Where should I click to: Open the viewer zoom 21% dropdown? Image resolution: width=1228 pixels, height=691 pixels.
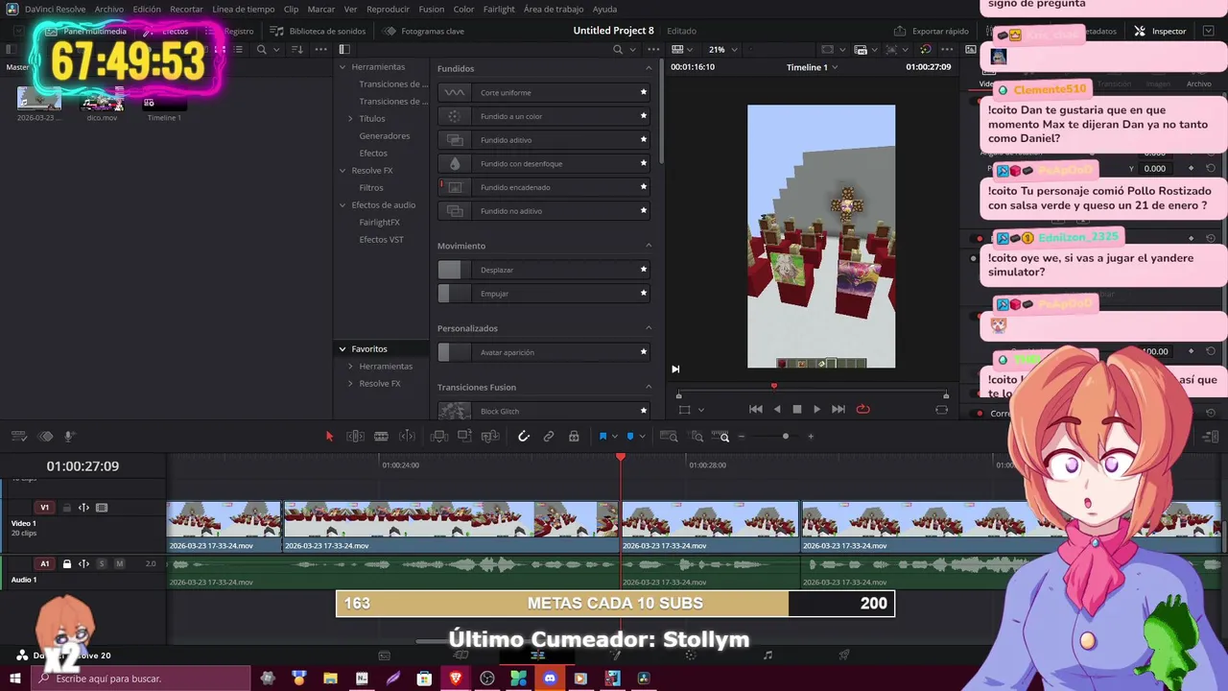pos(721,49)
